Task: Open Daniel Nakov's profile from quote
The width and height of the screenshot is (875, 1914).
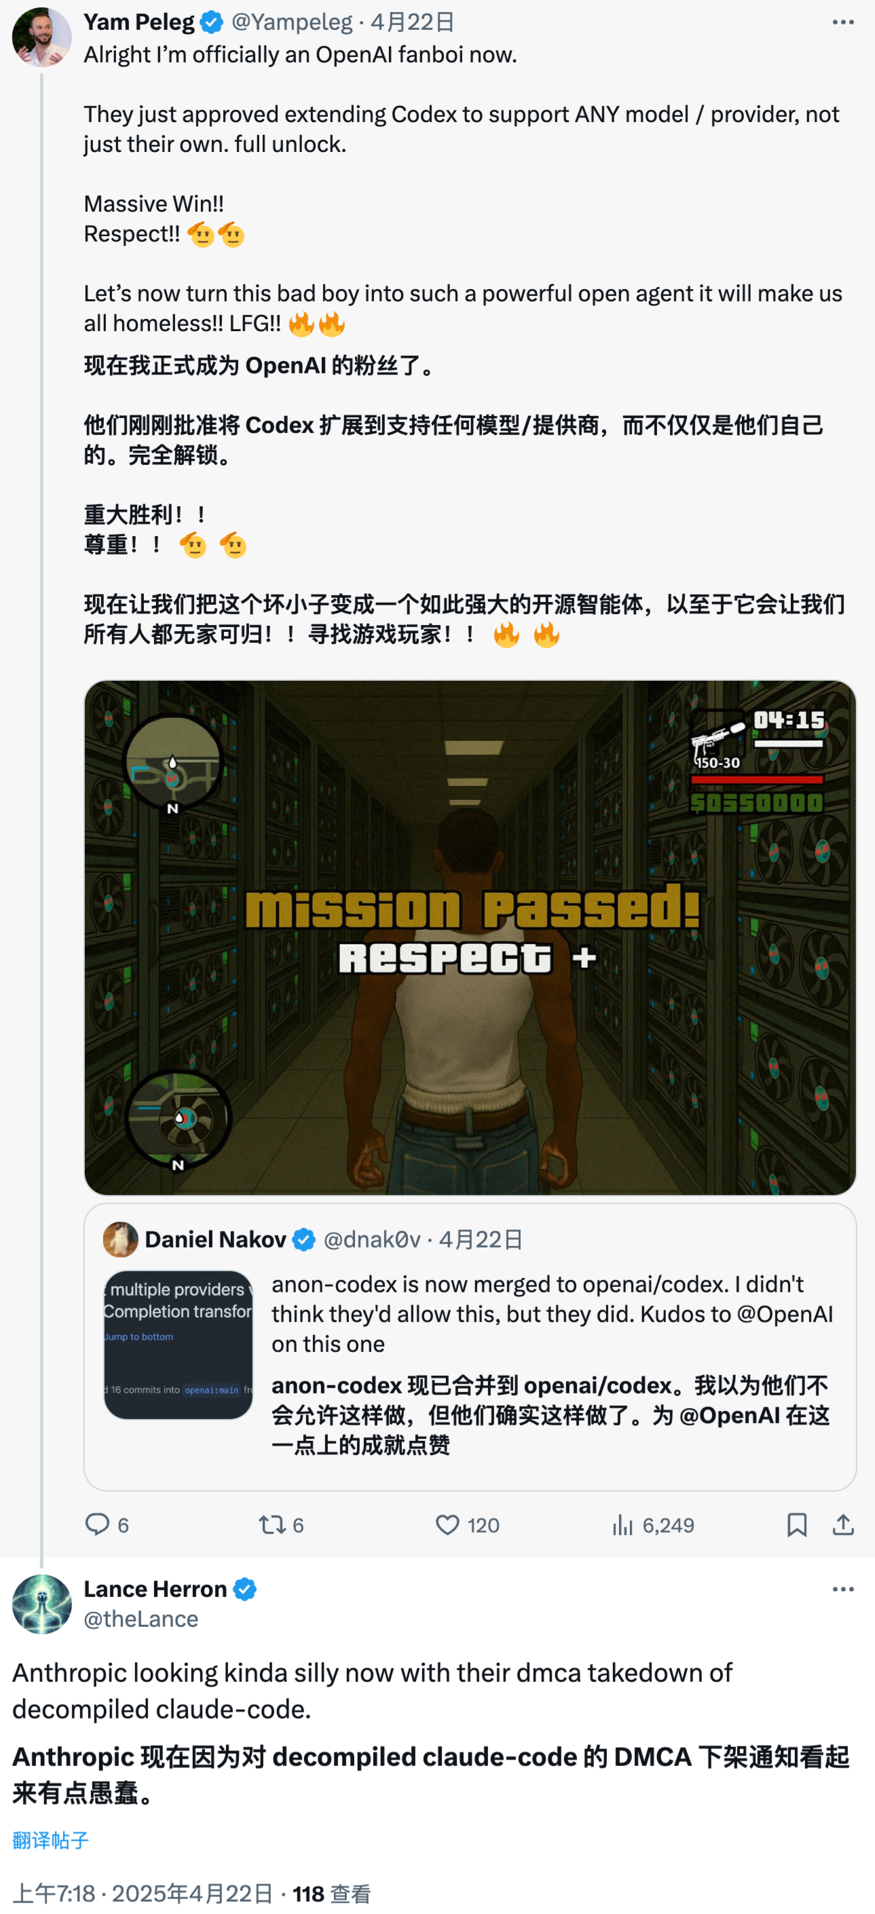Action: coord(216,1239)
